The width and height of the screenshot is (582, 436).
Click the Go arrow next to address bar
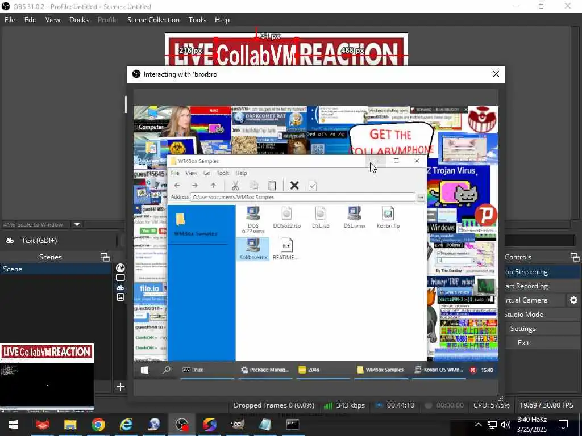click(x=421, y=197)
